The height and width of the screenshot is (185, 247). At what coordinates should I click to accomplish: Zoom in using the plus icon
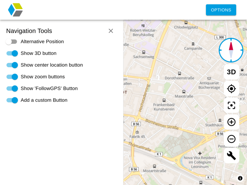pos(231,122)
